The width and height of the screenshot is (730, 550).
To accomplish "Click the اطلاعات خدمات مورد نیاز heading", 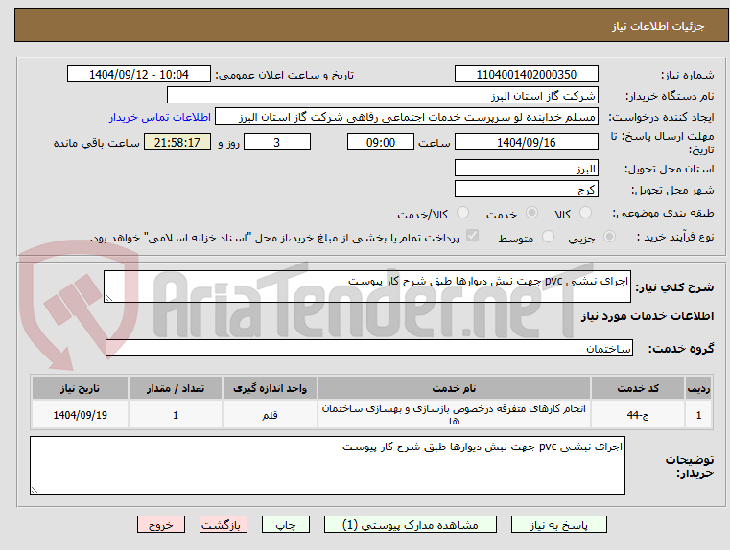I will tap(648, 316).
